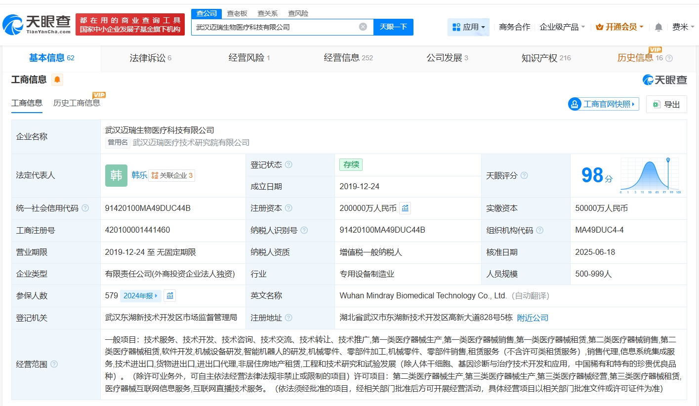Click help icon beside 统一社会信用代码

85,208
